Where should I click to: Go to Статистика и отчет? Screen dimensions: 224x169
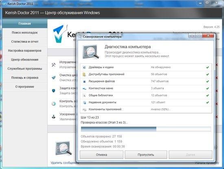pyautogui.click(x=24, y=42)
